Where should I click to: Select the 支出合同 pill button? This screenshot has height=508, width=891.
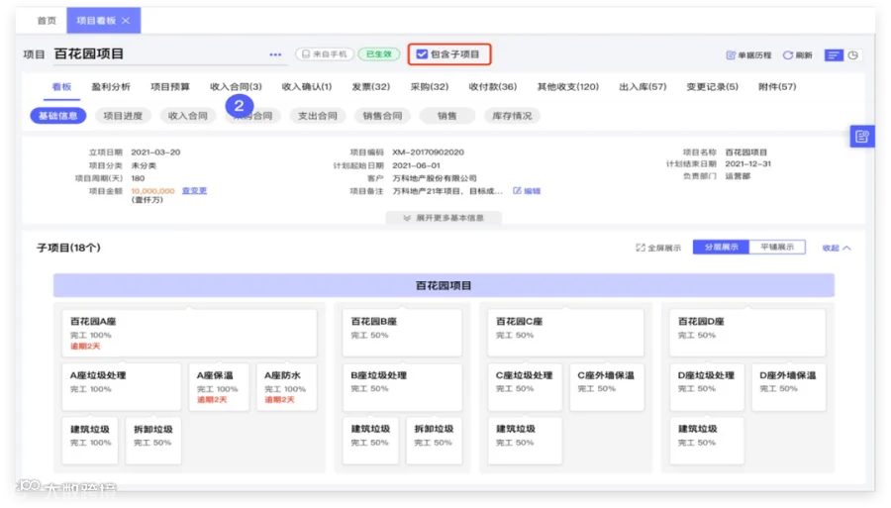coord(318,116)
